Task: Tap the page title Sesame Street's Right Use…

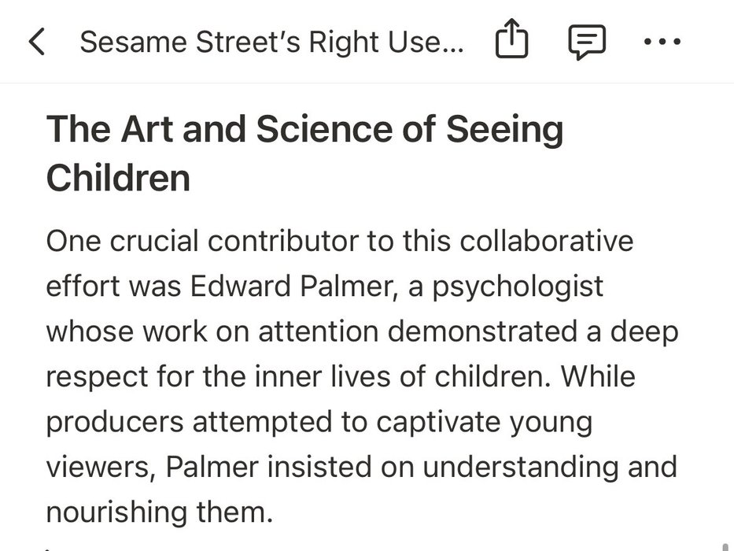Action: (x=271, y=42)
